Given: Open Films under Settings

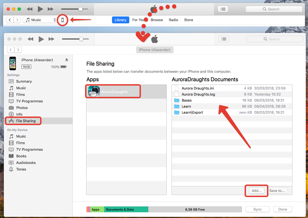Looking at the screenshot, I should [x=21, y=94].
